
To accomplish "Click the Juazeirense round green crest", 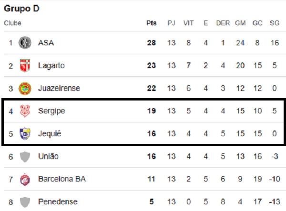I will click(25, 89).
